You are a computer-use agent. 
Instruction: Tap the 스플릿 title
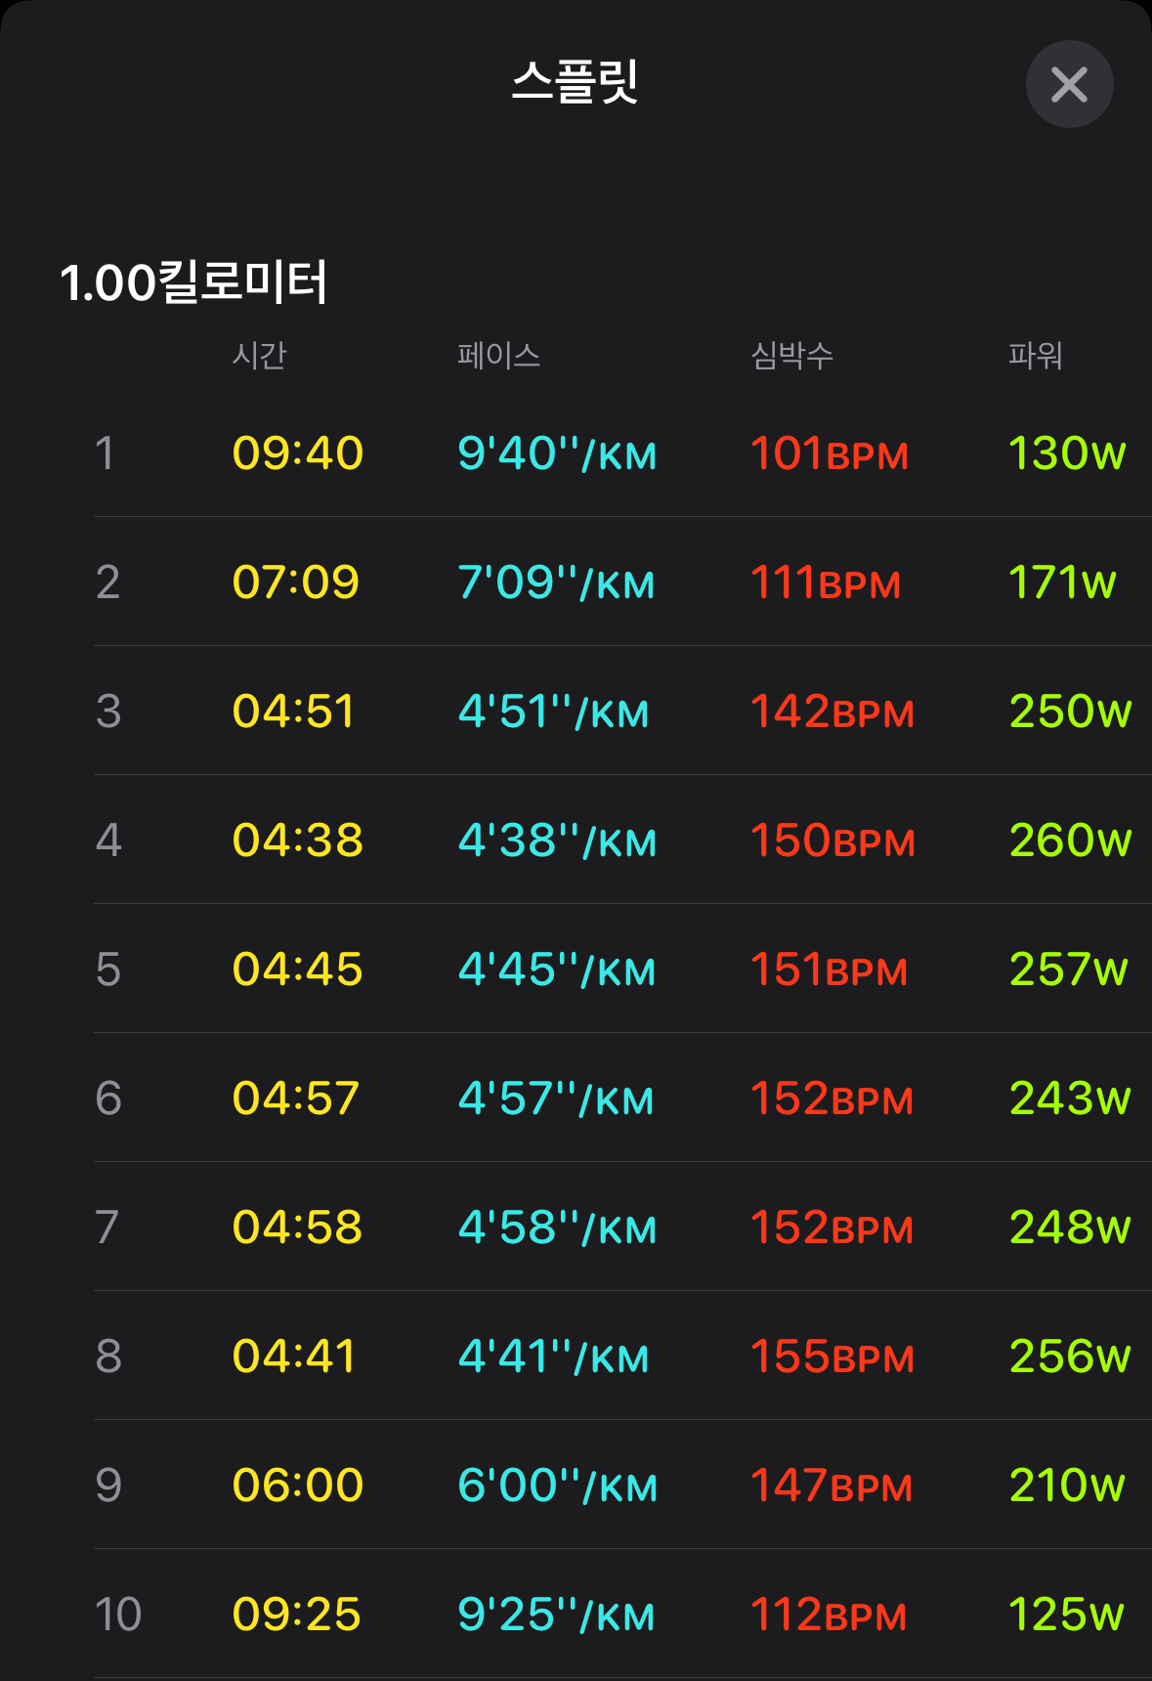[x=576, y=82]
